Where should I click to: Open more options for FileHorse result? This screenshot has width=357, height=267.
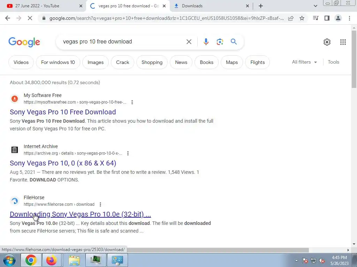click(x=100, y=204)
